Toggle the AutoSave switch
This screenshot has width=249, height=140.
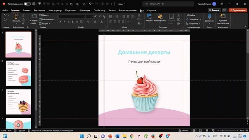point(27,4)
